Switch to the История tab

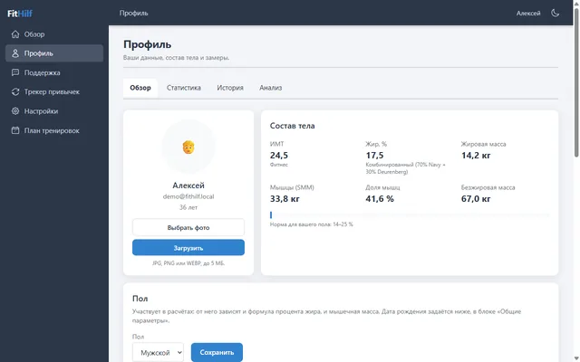(x=230, y=88)
